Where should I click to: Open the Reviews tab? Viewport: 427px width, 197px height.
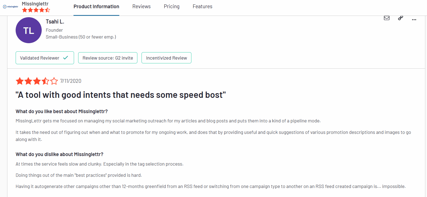(x=142, y=7)
